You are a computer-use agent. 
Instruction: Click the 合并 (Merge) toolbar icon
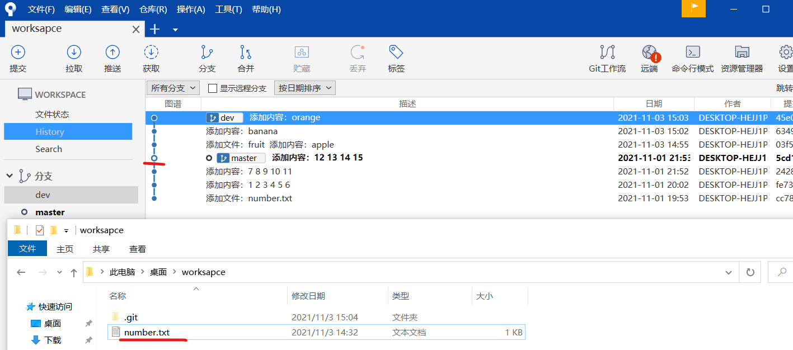click(246, 53)
